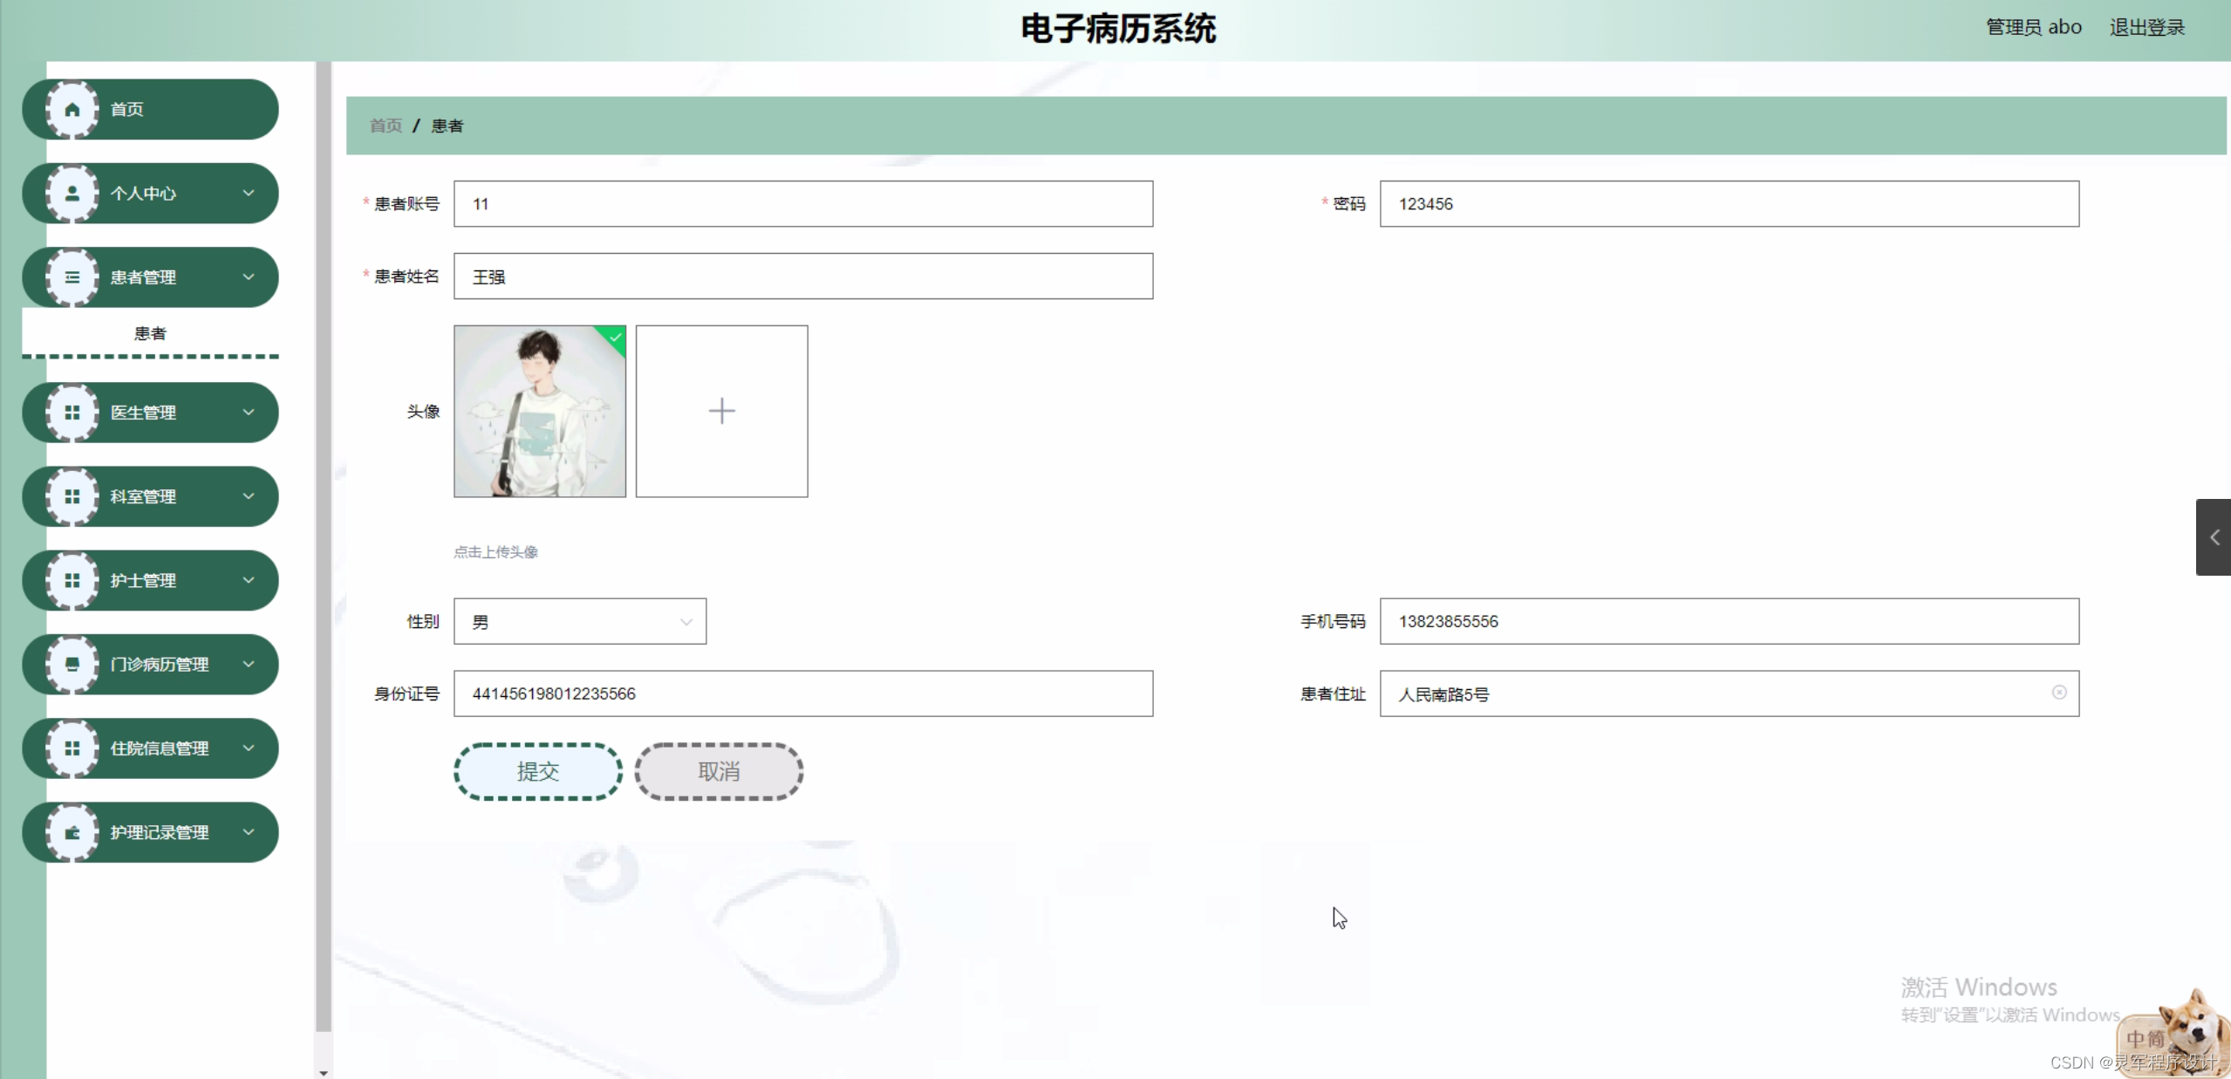Expand the 住院信息管理 menu chevron
Image resolution: width=2231 pixels, height=1079 pixels.
click(x=249, y=748)
